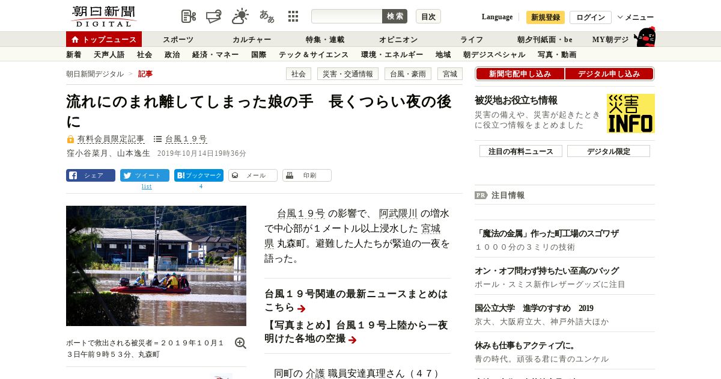Click the list icon beside 台風19号

(x=157, y=139)
